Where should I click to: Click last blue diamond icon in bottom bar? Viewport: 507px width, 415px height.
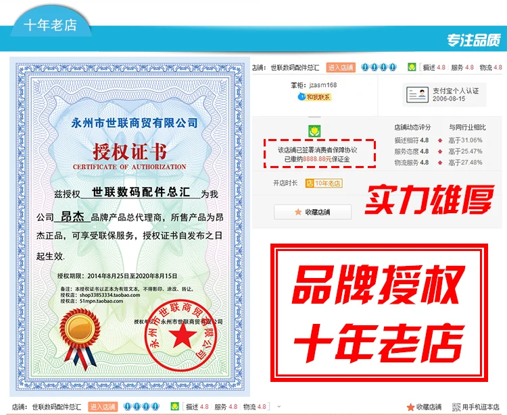click(155, 406)
